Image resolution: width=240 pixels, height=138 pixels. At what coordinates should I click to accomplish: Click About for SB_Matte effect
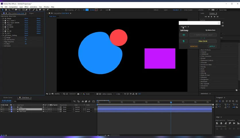[x=39, y=27]
